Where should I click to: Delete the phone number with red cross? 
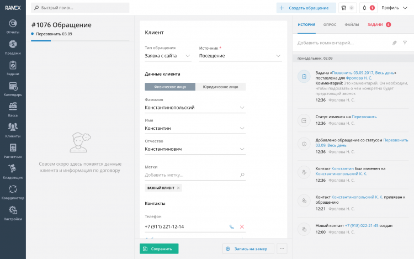242,227
